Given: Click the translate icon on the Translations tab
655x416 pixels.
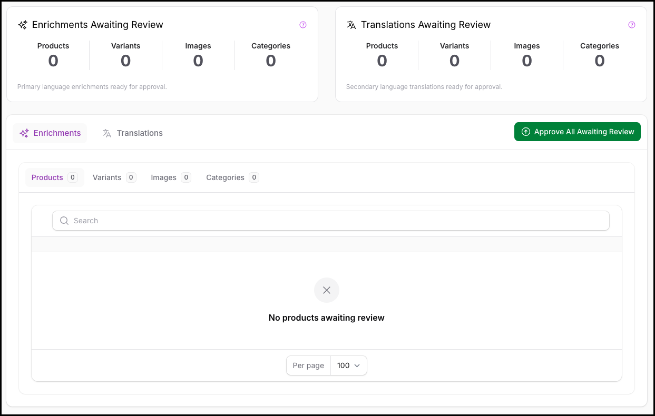Looking at the screenshot, I should (107, 133).
